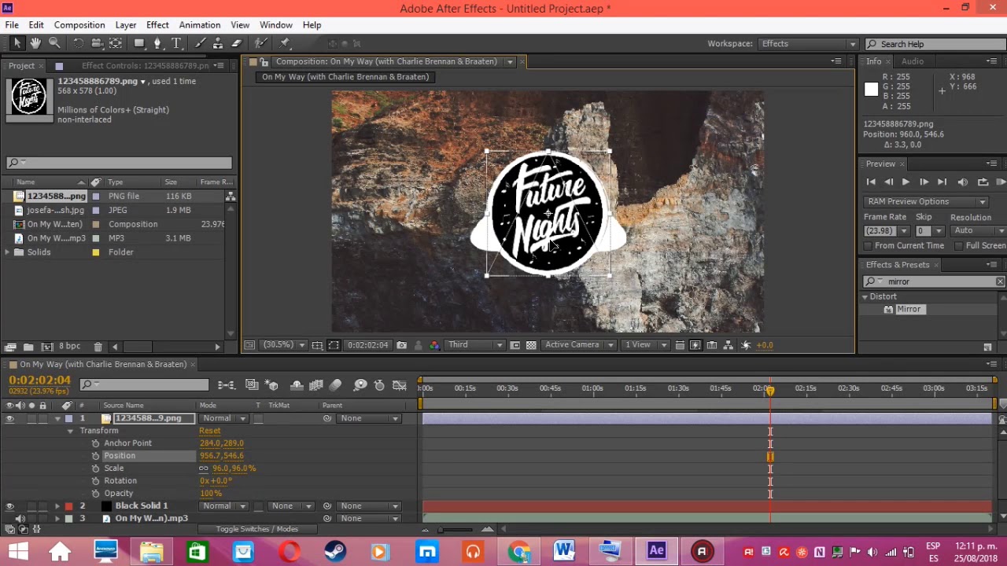Image resolution: width=1007 pixels, height=566 pixels.
Task: Click current time 0:02:02:04 in viewer
Action: (368, 345)
